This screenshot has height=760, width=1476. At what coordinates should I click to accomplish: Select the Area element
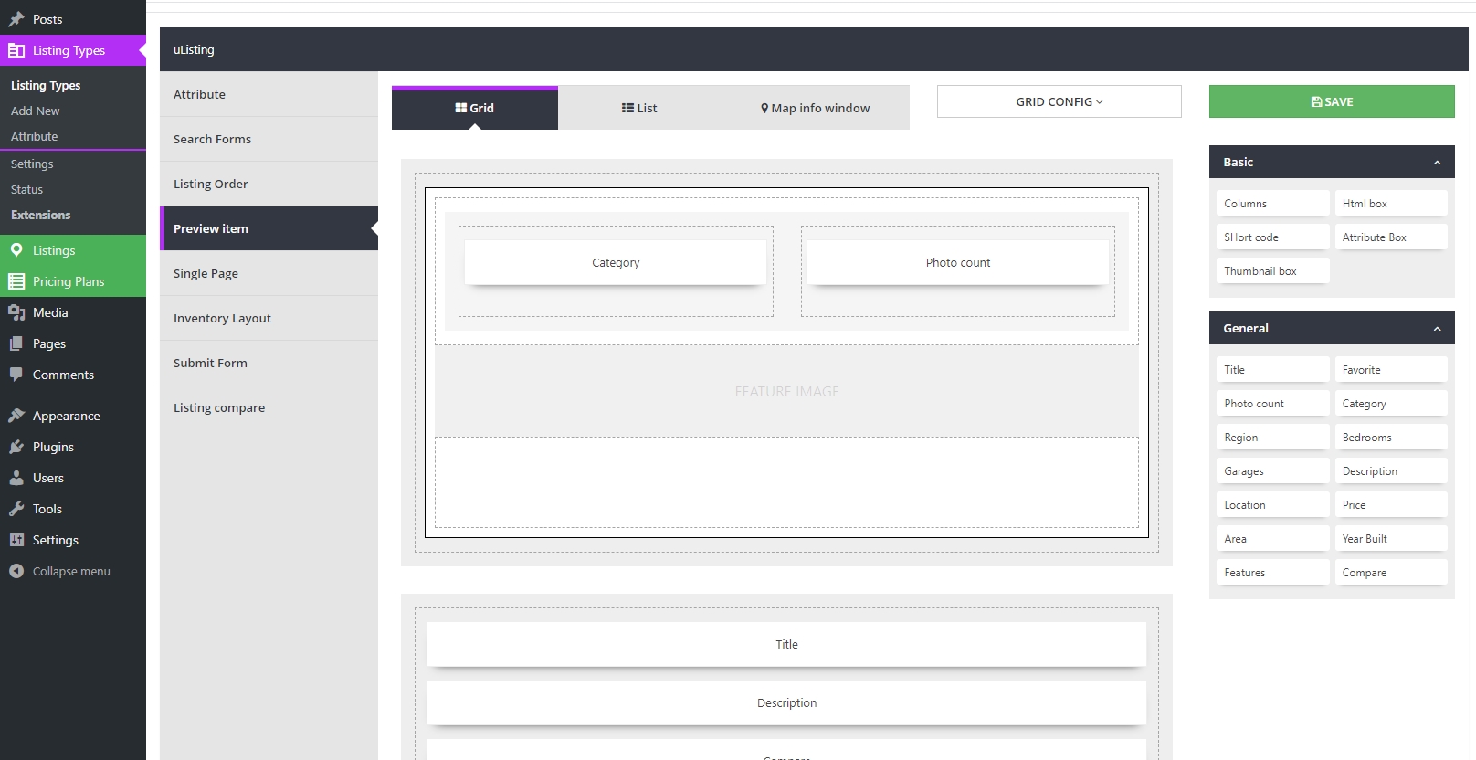[x=1272, y=539]
